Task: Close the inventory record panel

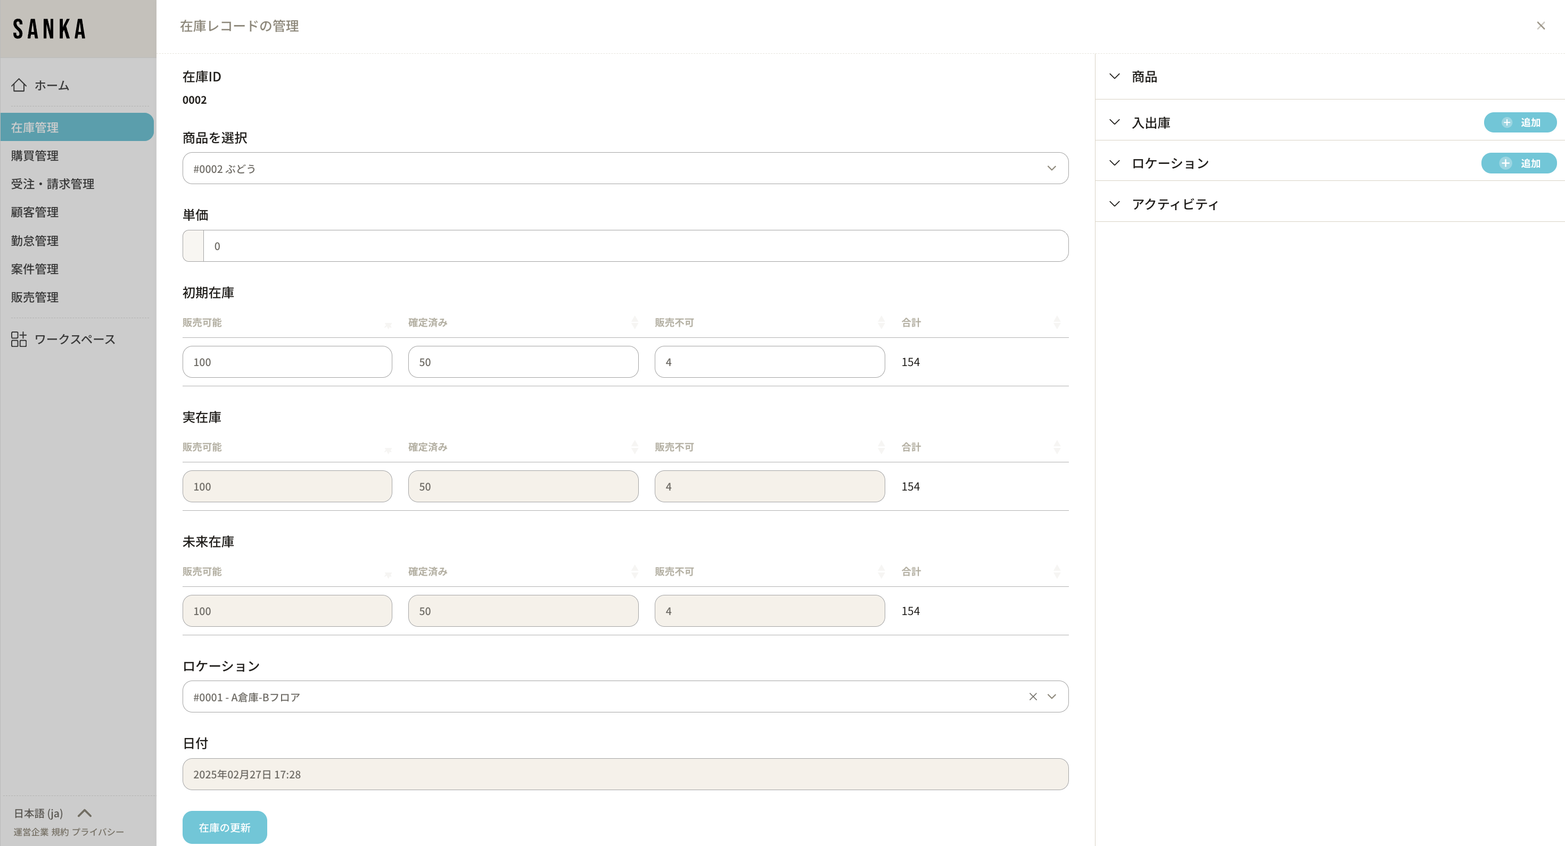Action: click(1541, 26)
